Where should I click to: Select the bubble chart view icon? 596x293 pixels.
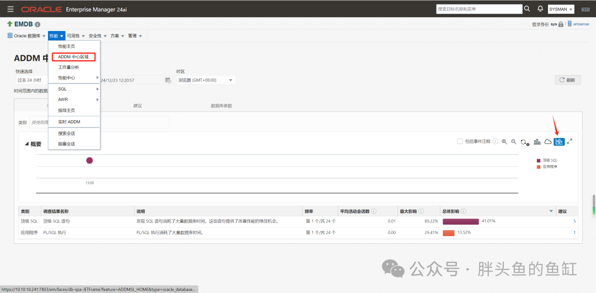(559, 141)
